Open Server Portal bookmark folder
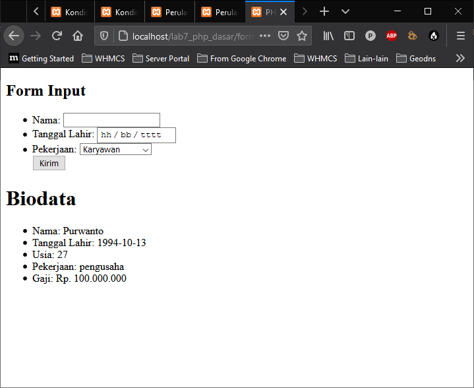This screenshot has width=474, height=388. coord(161,59)
